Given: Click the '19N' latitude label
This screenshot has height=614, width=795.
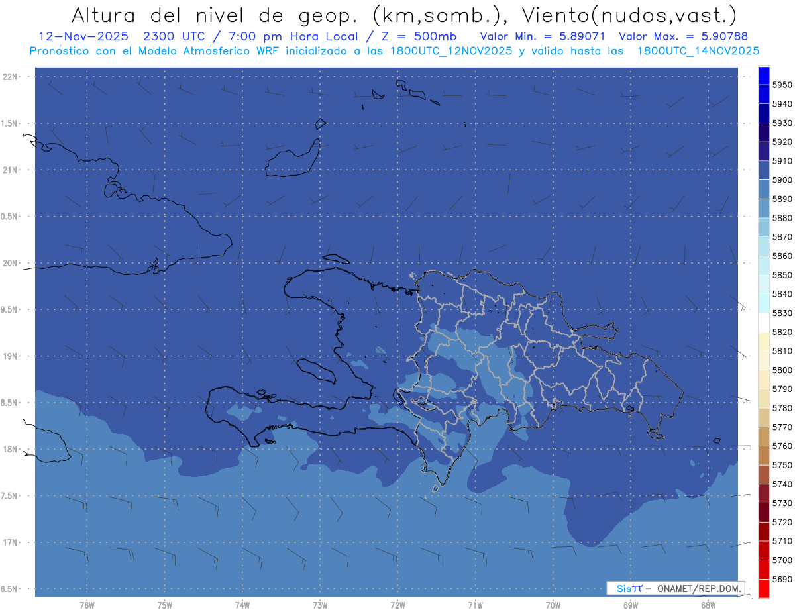Looking at the screenshot, I should 9,356.
